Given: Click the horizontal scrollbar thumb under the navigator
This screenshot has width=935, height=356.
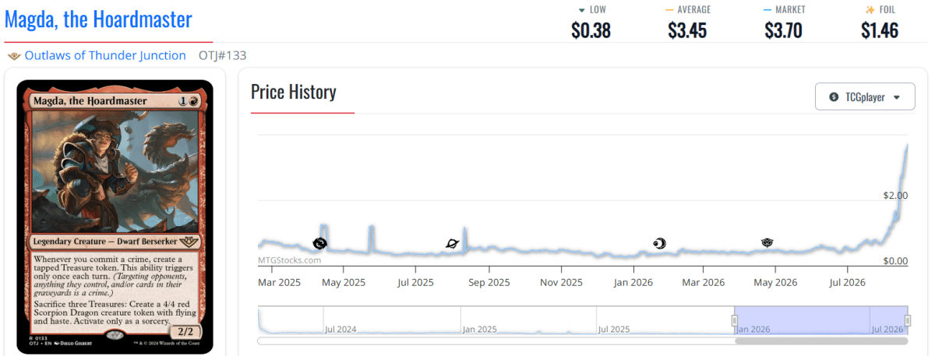Looking at the screenshot, I should point(821,340).
